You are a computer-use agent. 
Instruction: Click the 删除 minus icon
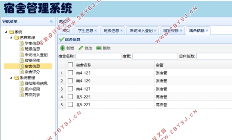99,48
